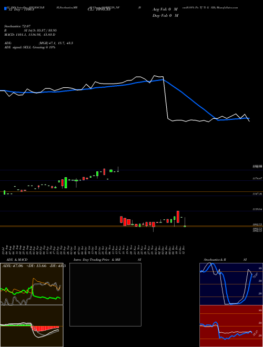Image resolution: width=263 pixels, height=347 pixels.
Task: Click the 1147.36 price axis label
Action: (257, 194)
